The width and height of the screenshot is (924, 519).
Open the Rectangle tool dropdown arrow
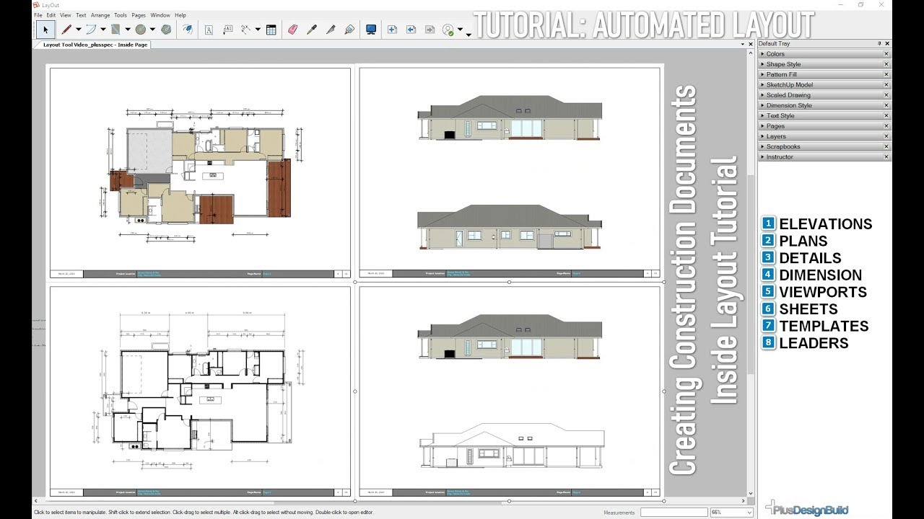(128, 30)
